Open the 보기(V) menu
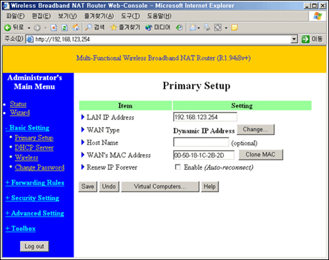Viewport: 329px width, 260px height. (x=67, y=16)
